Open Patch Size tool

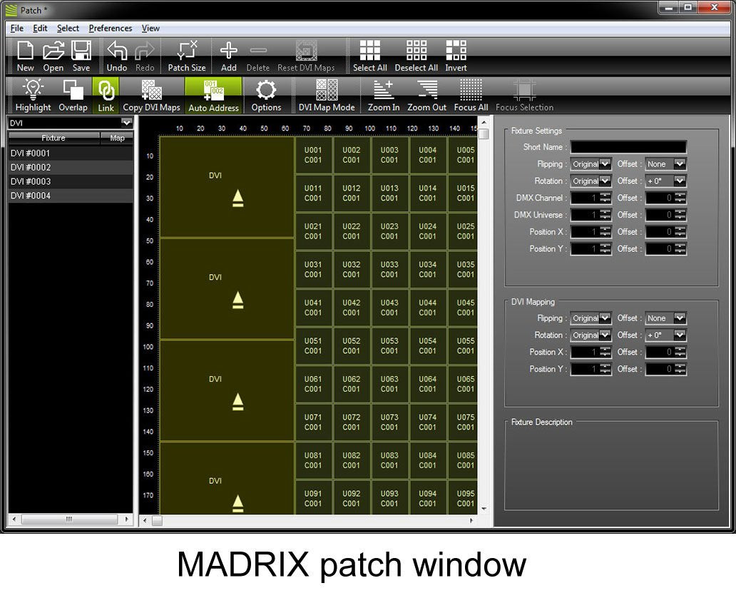[x=187, y=56]
